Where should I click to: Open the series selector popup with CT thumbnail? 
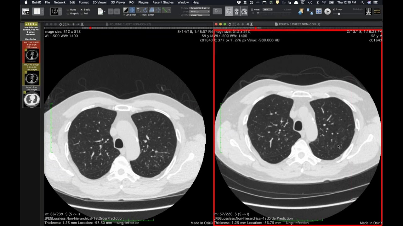[56, 12]
